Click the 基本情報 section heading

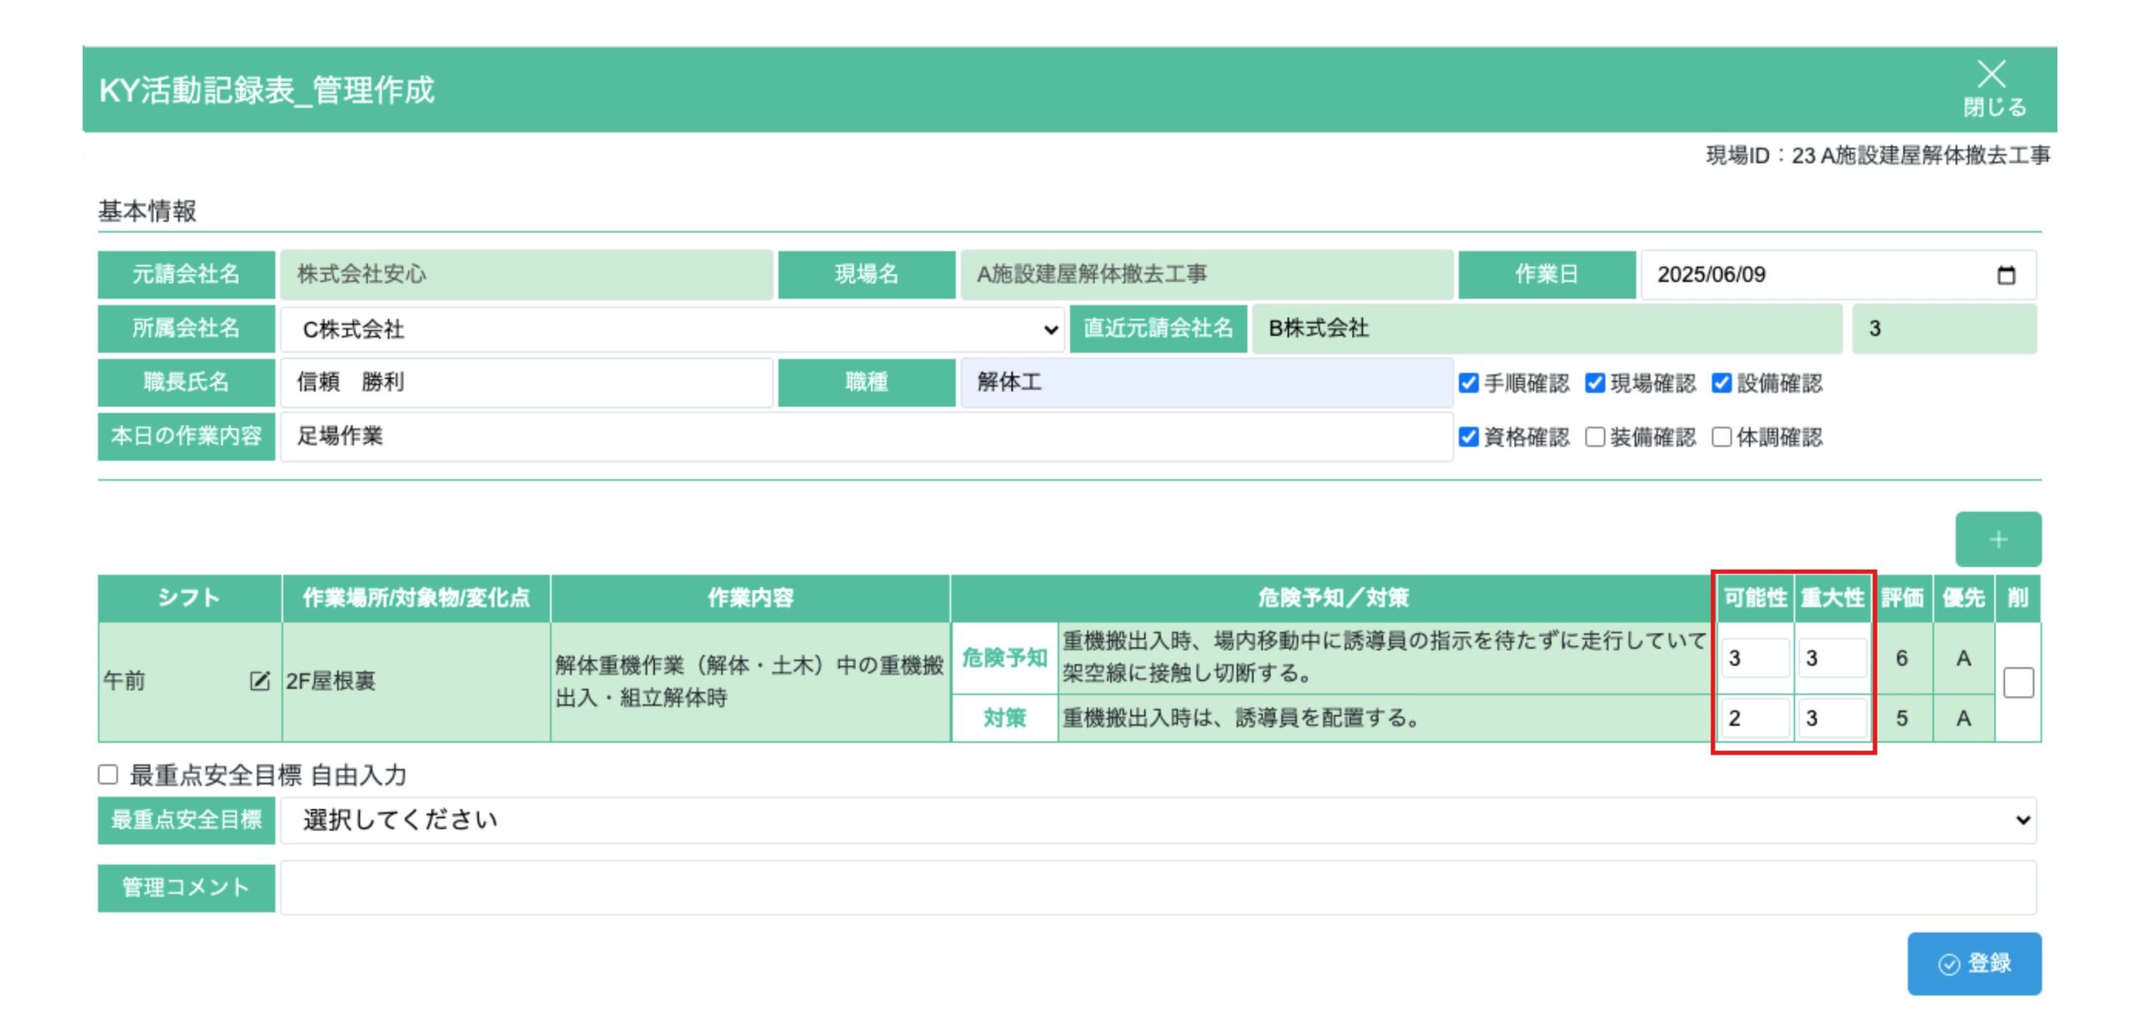click(x=147, y=211)
